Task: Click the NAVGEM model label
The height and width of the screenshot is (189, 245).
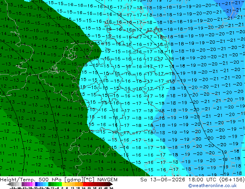Action: click(107, 180)
